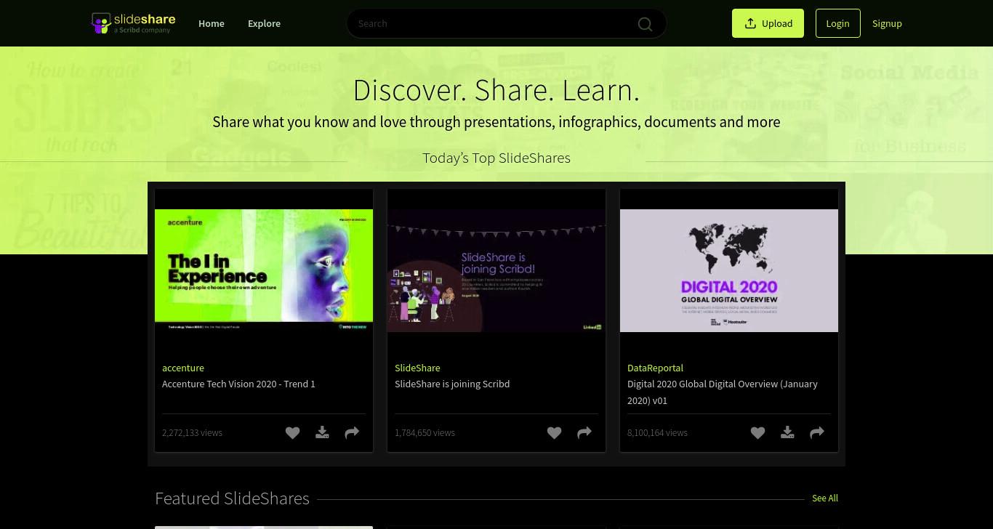The image size is (993, 529).
Task: Click the Today's Top SlideShares heading
Action: click(496, 158)
